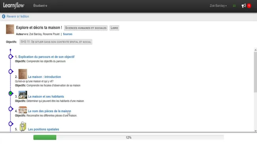Select the green step 3 timeline marker
This screenshot has width=257, height=144.
click(x=11, y=94)
